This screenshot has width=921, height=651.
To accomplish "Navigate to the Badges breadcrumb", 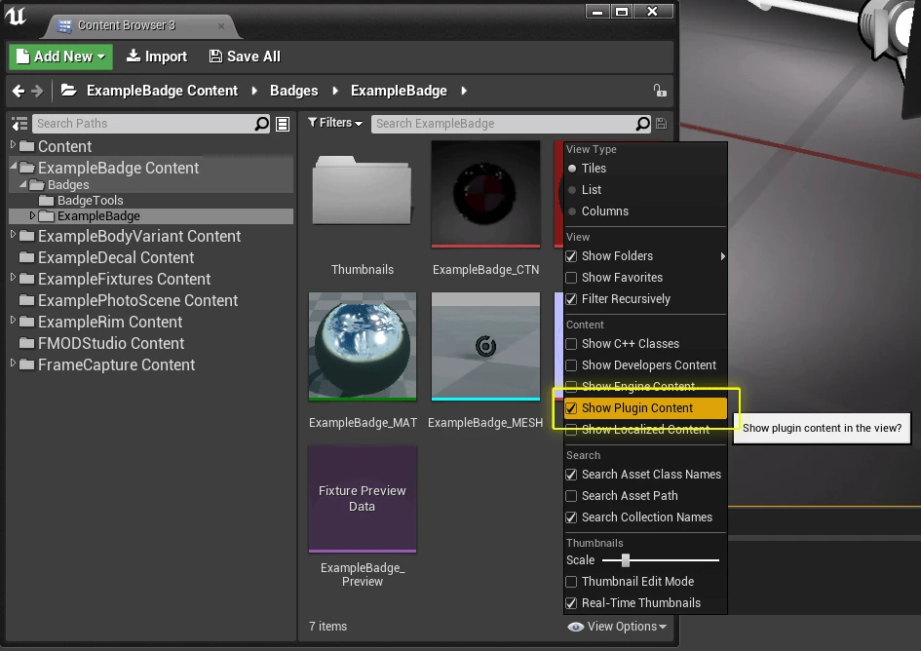I will click(x=293, y=91).
